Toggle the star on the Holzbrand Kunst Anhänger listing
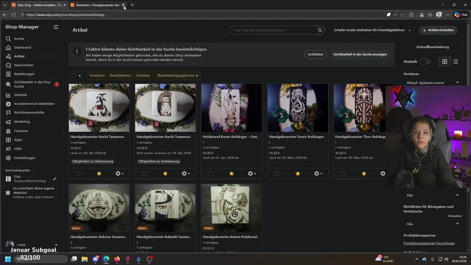This screenshot has height=265, width=471. coord(231,174)
